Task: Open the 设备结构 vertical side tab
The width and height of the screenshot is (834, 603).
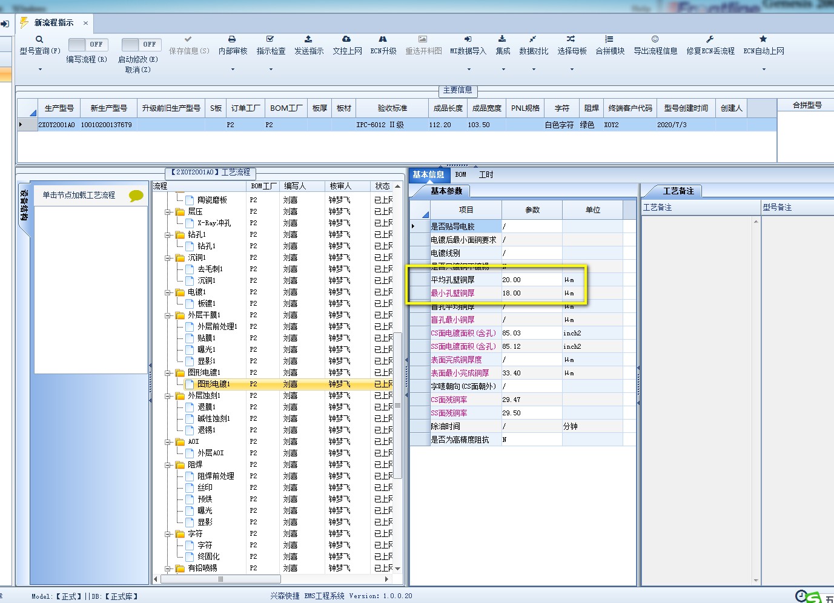Action: coord(24,206)
